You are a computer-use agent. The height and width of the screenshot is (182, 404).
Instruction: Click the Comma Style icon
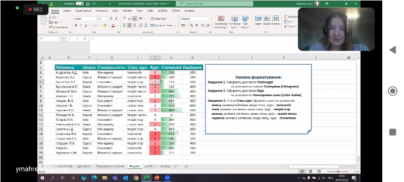point(196,25)
